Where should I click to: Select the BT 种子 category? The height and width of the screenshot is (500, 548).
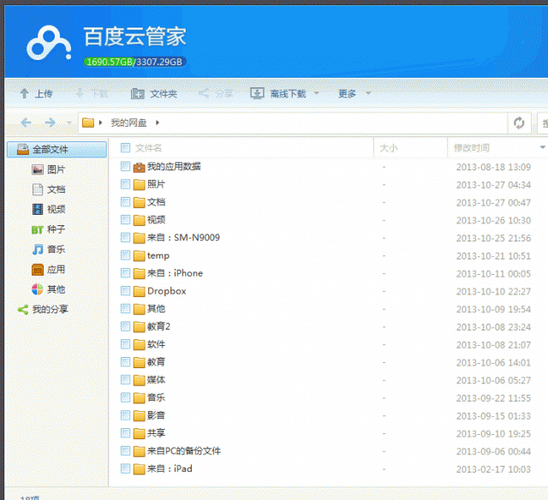(x=49, y=229)
